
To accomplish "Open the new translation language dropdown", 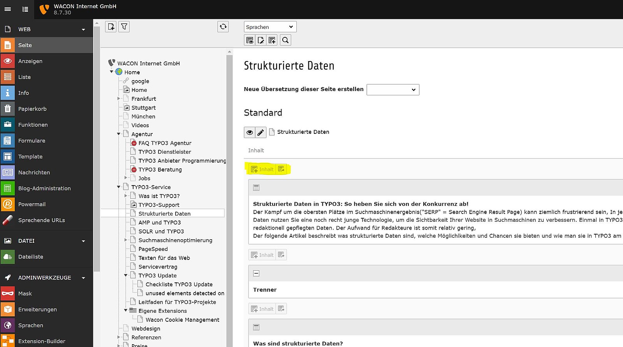I will (392, 89).
